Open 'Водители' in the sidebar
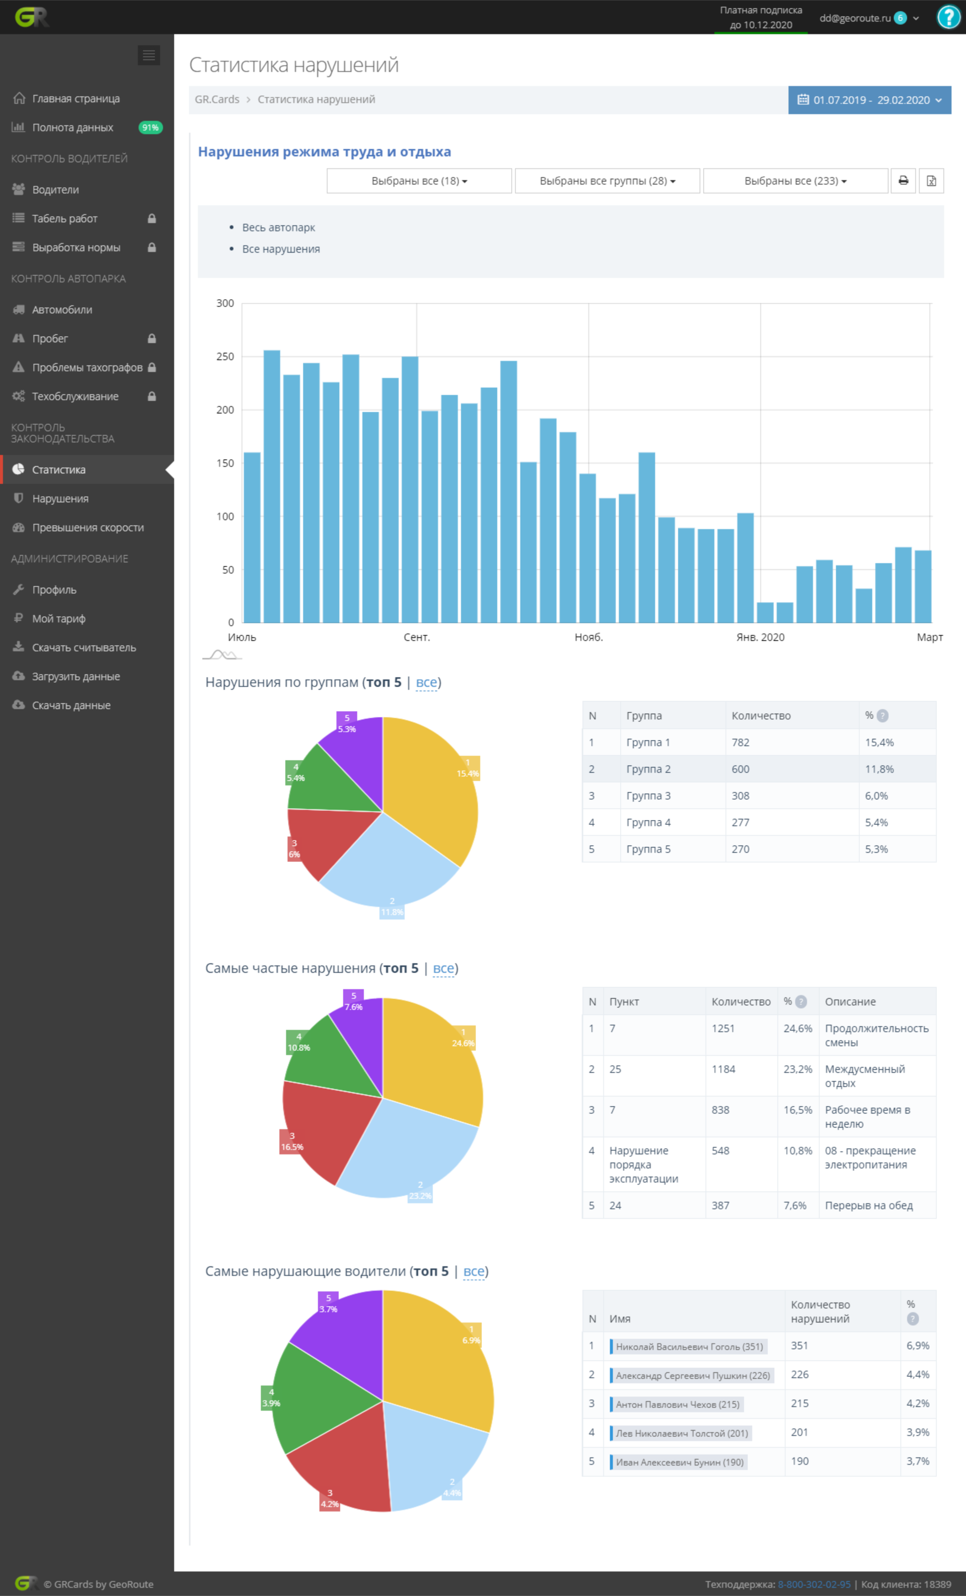Viewport: 966px width, 1596px height. 56,190
